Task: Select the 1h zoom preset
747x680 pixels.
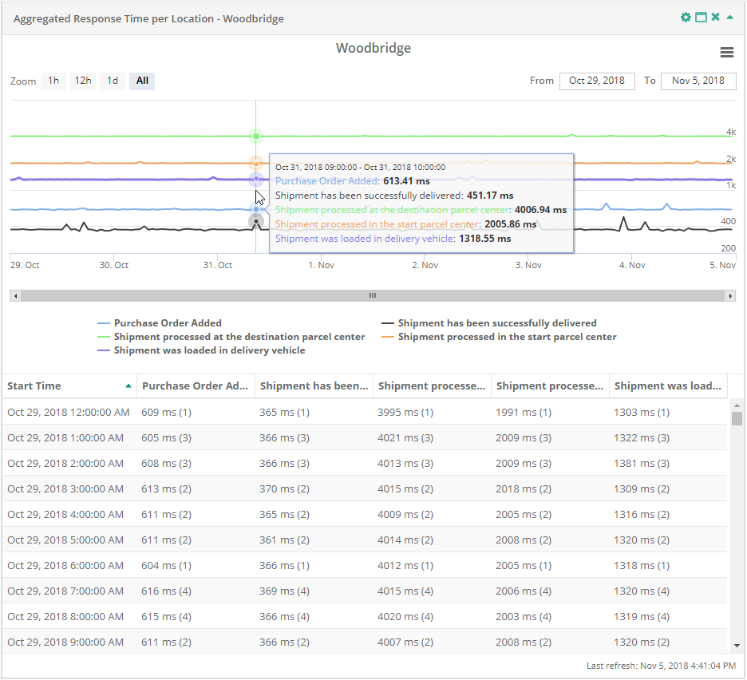Action: pos(53,81)
